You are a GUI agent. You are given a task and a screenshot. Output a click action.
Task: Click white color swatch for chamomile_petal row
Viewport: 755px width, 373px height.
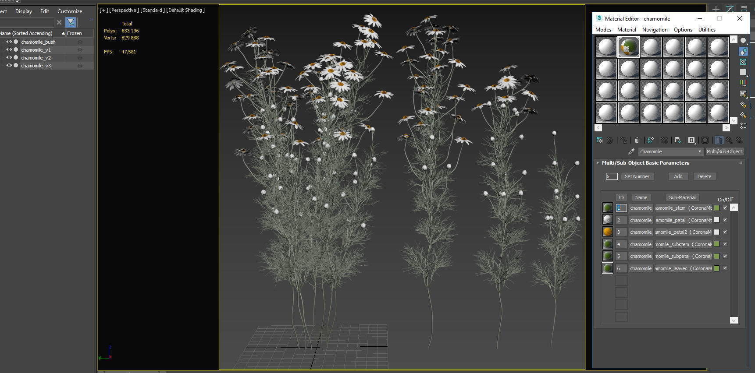point(716,220)
